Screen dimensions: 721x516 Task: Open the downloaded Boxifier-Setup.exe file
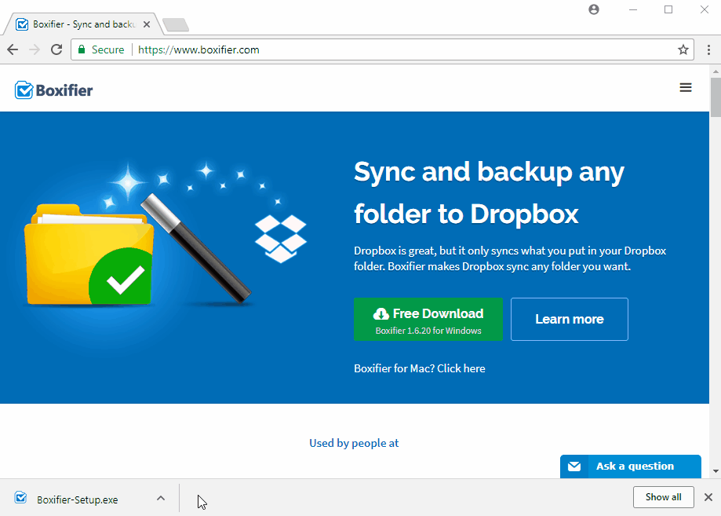[x=77, y=500]
